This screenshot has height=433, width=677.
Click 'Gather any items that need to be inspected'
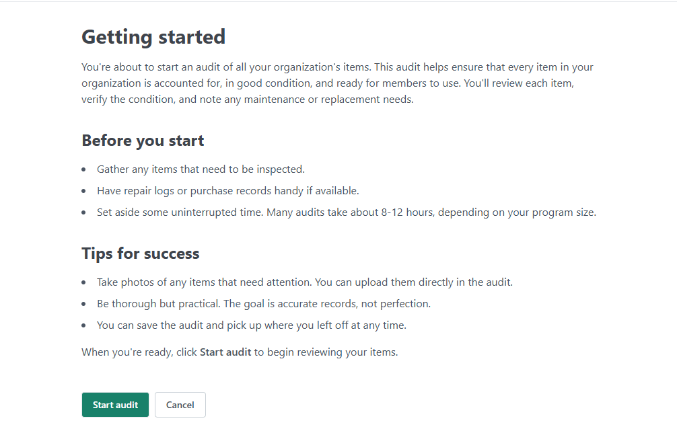[201, 169]
